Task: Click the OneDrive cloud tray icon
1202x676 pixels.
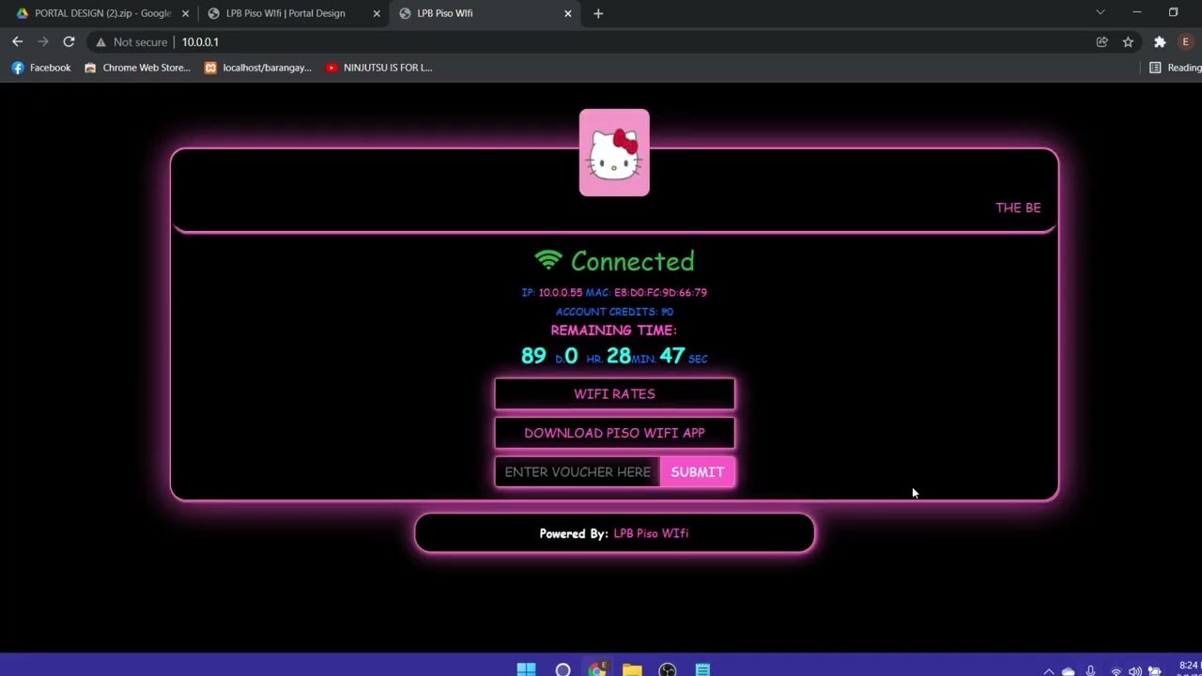Action: 1068,671
